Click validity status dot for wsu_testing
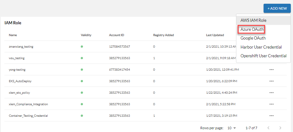 point(82,58)
